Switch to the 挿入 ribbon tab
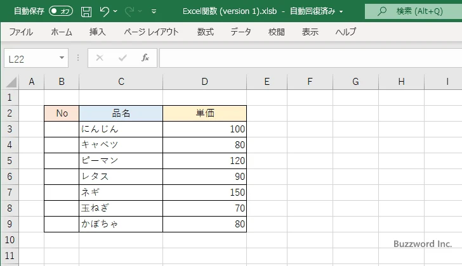This screenshot has height=266, width=462. point(97,32)
